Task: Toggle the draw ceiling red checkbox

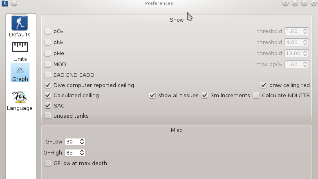Action: pyautogui.click(x=264, y=85)
